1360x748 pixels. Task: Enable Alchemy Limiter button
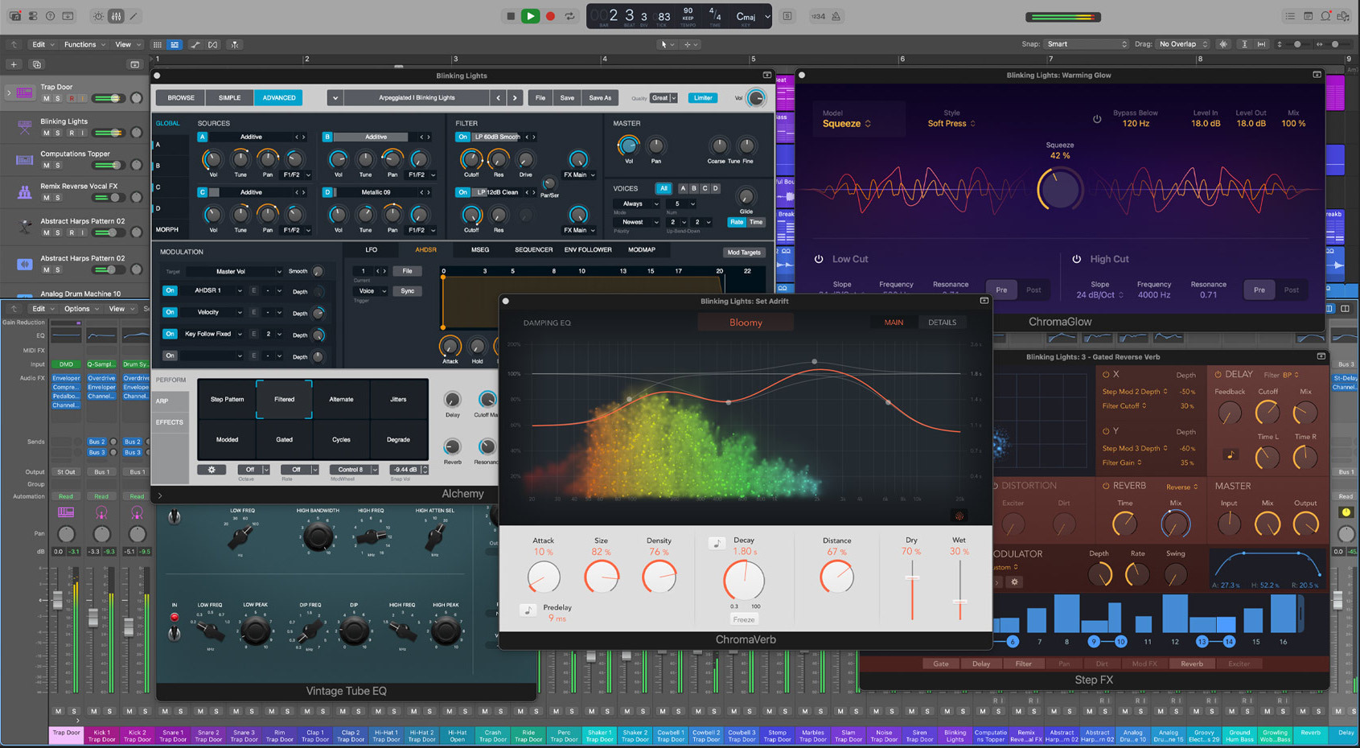[x=703, y=98]
